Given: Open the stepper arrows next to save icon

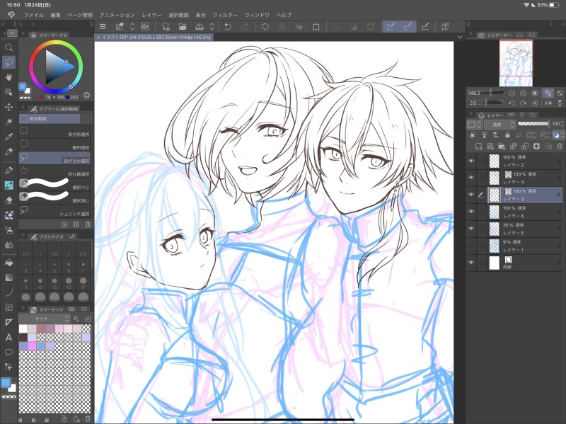Looking at the screenshot, I should point(212,26).
